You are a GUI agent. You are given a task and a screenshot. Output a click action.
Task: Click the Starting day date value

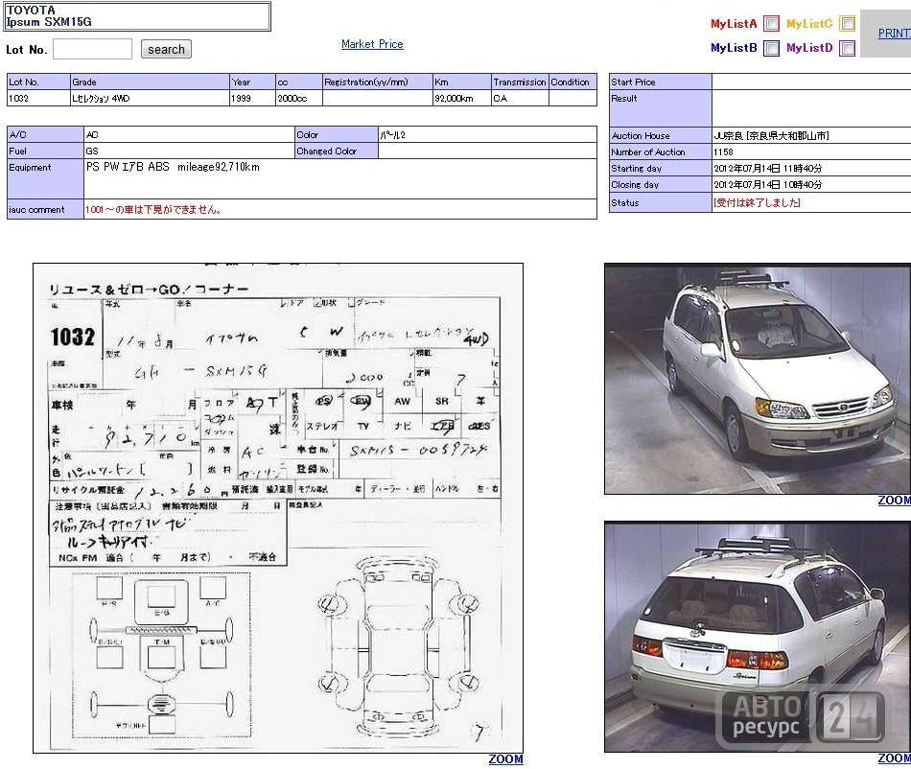[767, 169]
